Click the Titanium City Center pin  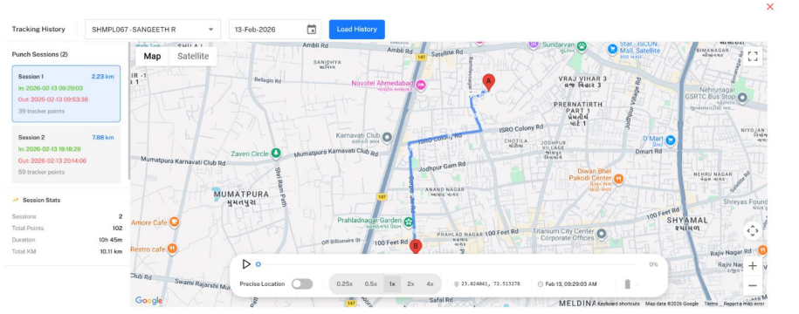pyautogui.click(x=602, y=234)
